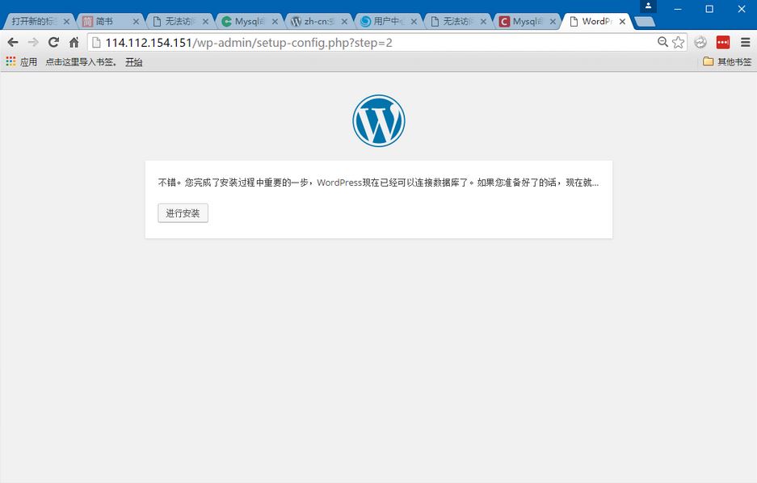Open a new tab with the new-tab button

(x=645, y=22)
